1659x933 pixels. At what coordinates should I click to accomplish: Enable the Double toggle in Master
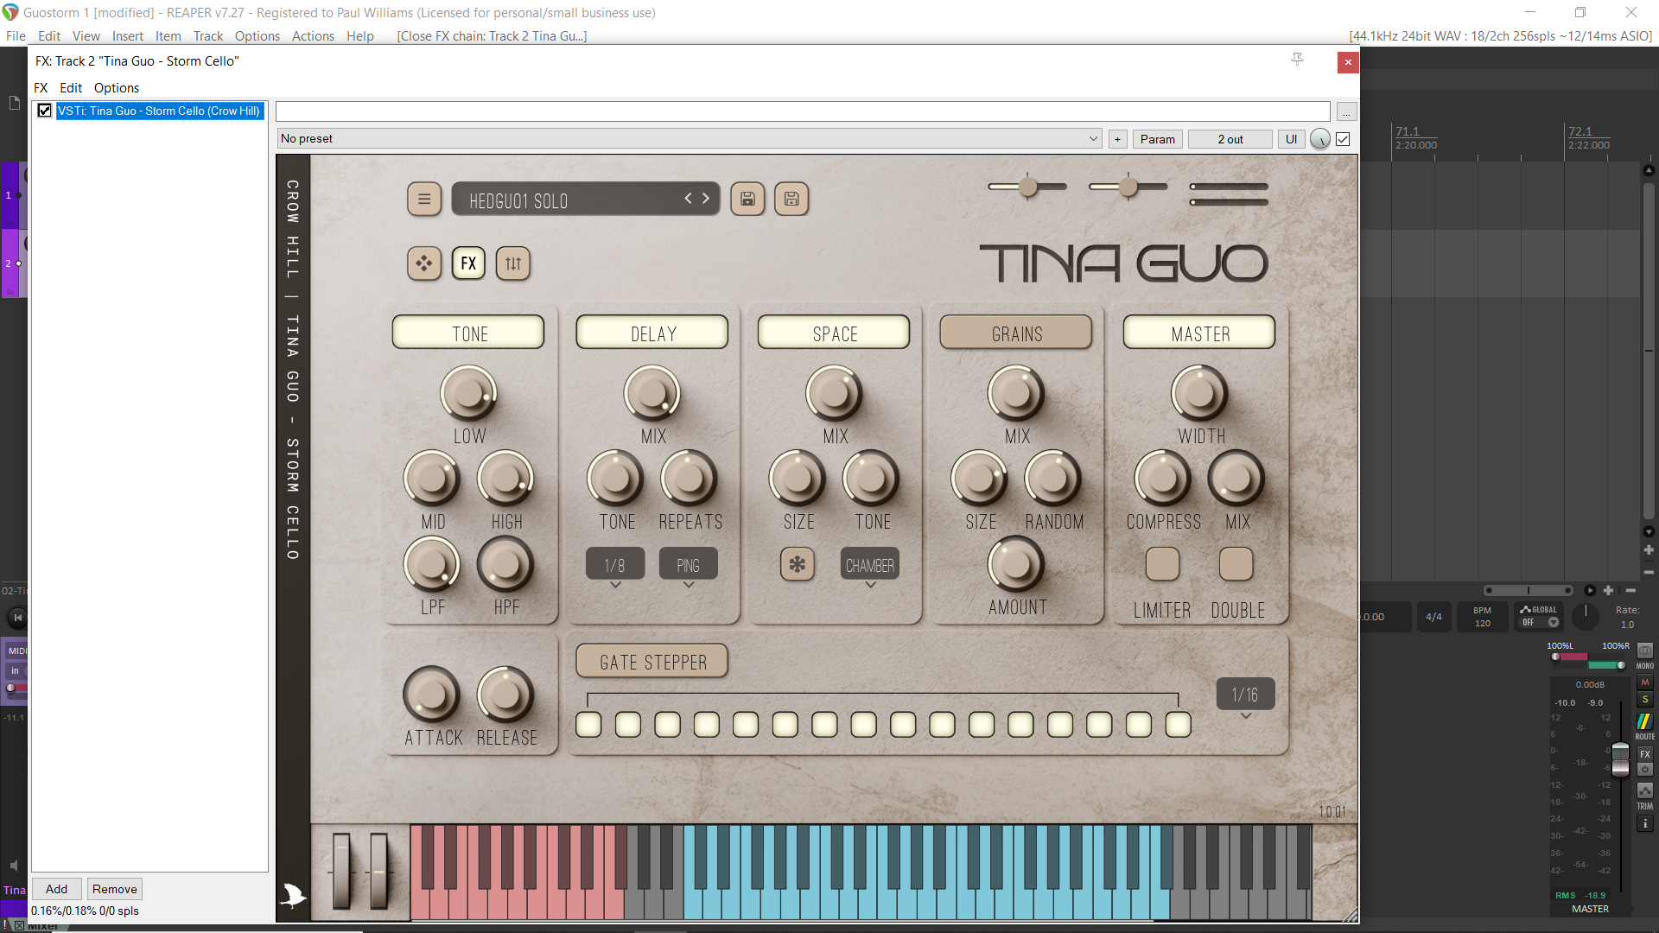1236,565
